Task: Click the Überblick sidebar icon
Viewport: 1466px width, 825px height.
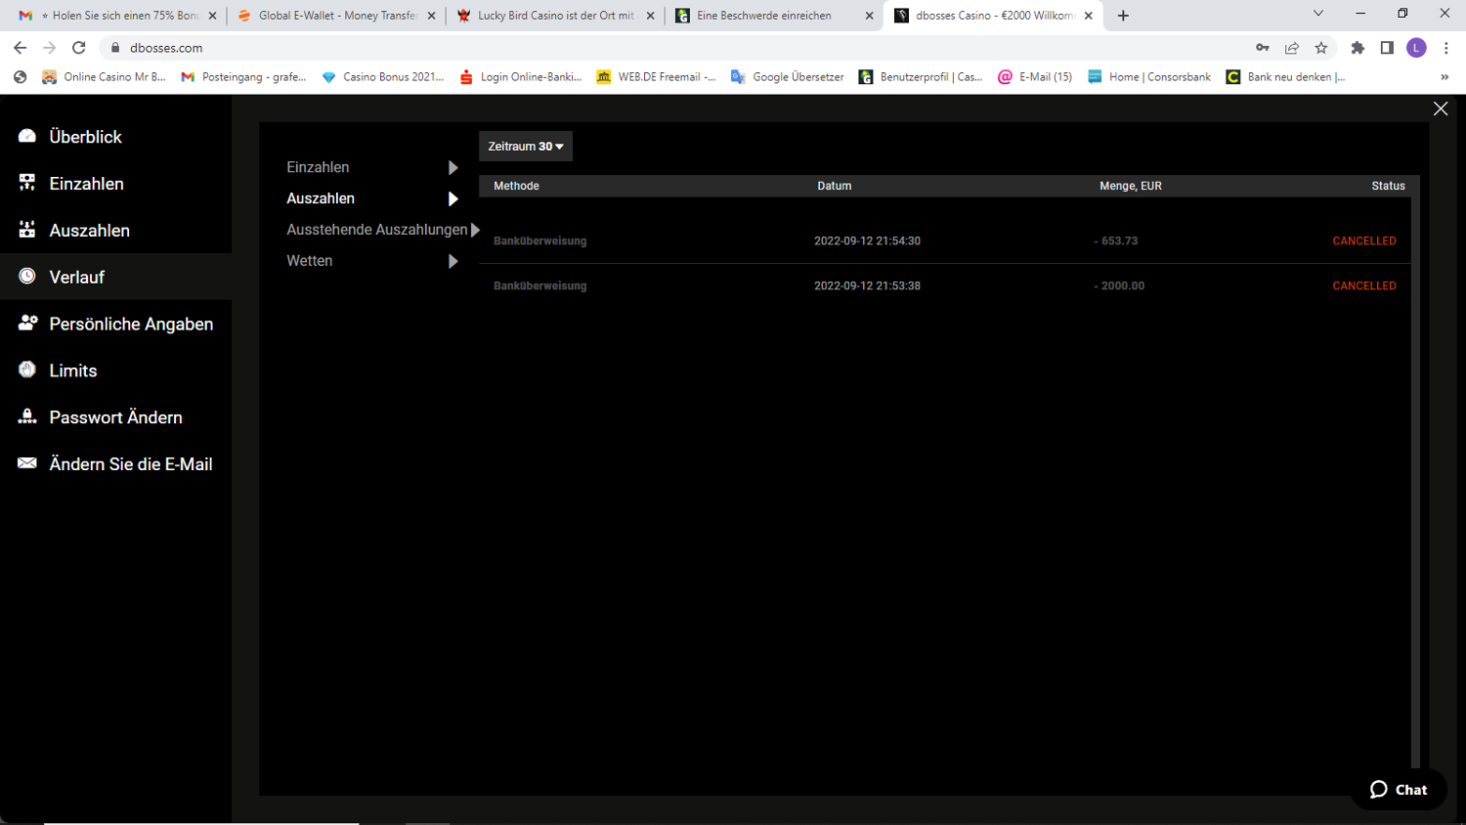Action: (x=27, y=137)
